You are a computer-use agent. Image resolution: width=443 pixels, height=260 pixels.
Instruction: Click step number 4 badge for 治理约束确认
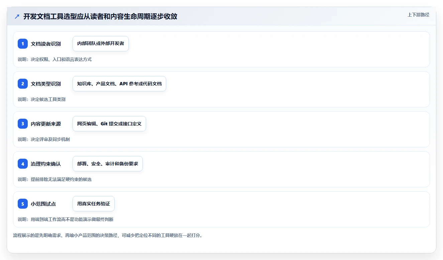23,164
